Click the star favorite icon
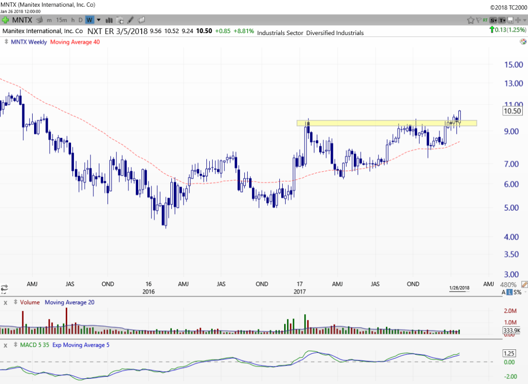528x384 pixels. [x=471, y=20]
